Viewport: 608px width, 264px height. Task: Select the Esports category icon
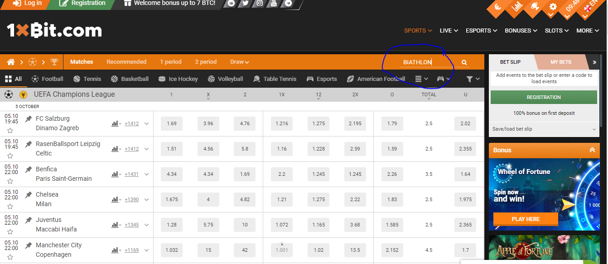310,79
